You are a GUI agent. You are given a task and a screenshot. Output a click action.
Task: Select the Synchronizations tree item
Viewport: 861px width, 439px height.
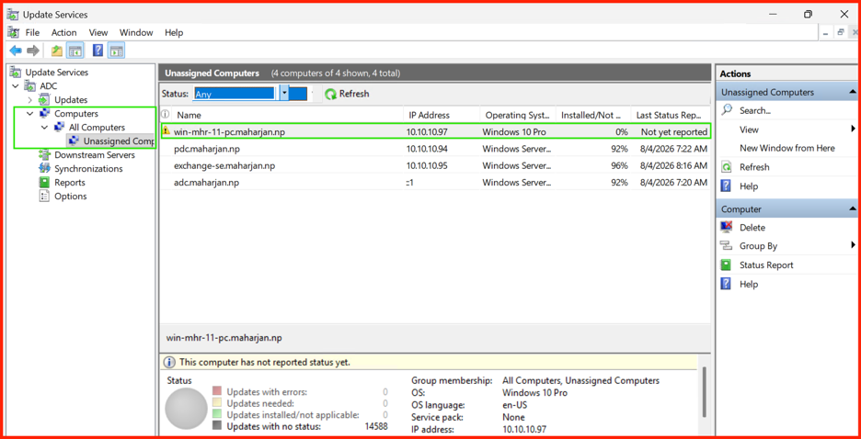88,169
